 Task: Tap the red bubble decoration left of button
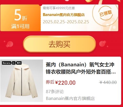9,44
